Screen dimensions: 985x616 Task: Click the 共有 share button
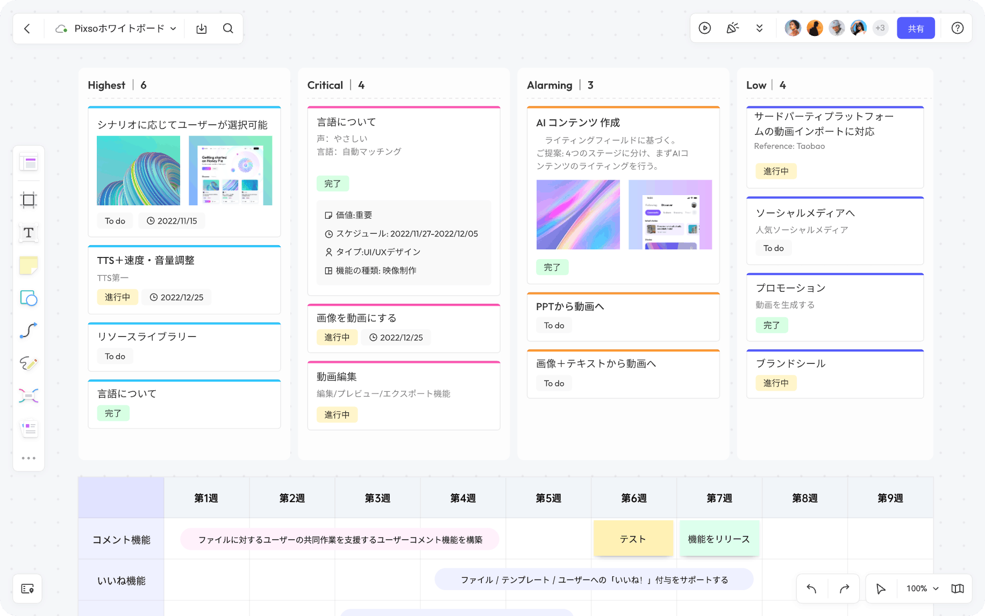click(x=916, y=28)
